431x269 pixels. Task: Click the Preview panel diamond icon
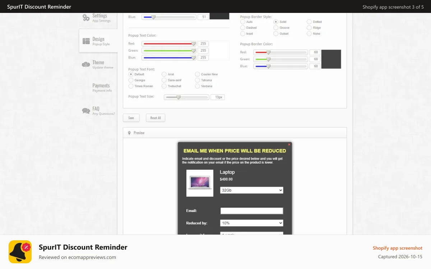(129, 133)
